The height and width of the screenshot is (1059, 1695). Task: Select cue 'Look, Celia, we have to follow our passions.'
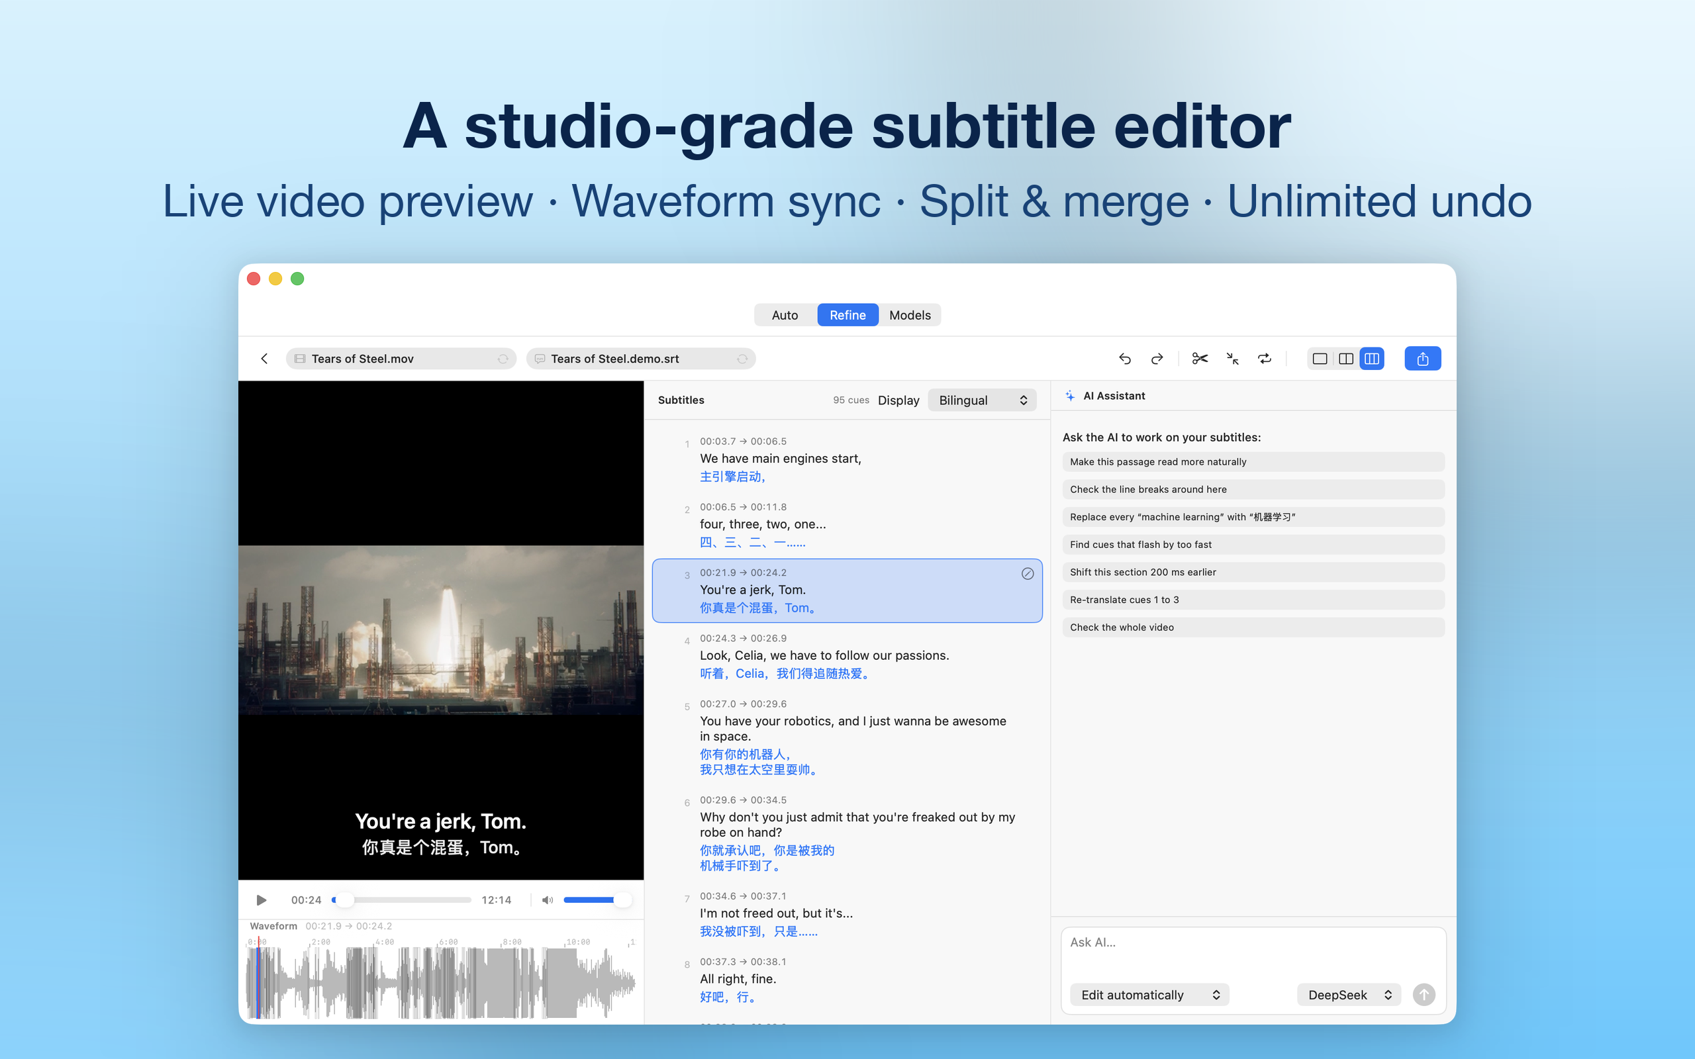tap(847, 657)
